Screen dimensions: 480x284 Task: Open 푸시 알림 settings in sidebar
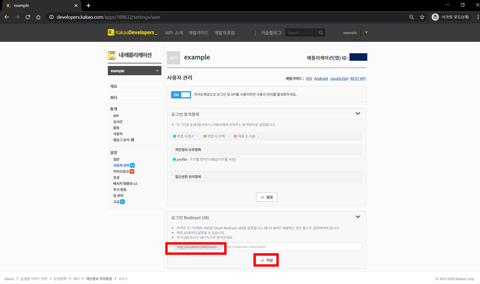tap(119, 189)
